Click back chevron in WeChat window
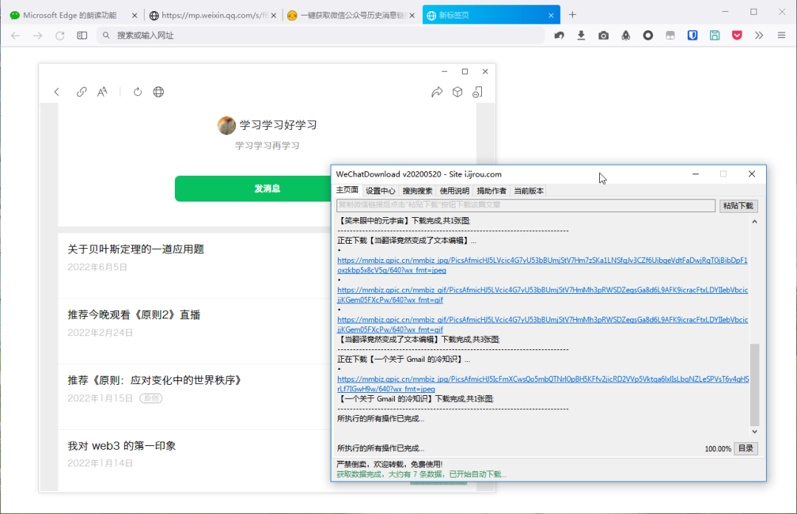Screen dimensions: 797x514 pyautogui.click(x=56, y=92)
